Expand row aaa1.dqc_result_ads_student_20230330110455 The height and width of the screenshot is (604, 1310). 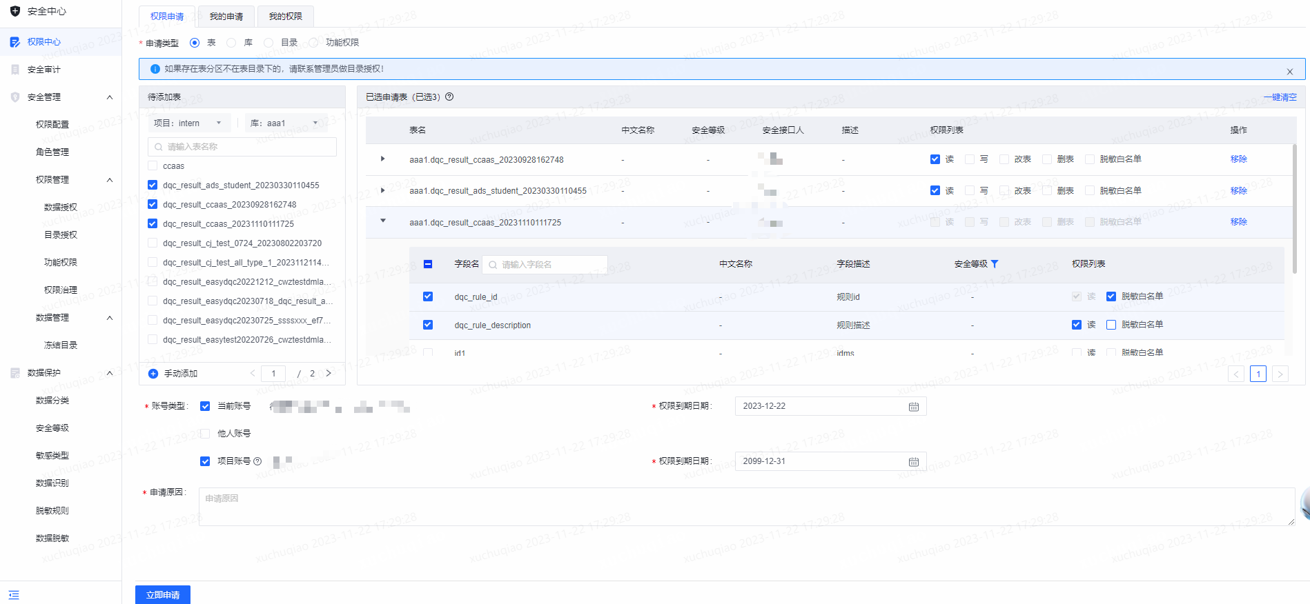tap(383, 190)
